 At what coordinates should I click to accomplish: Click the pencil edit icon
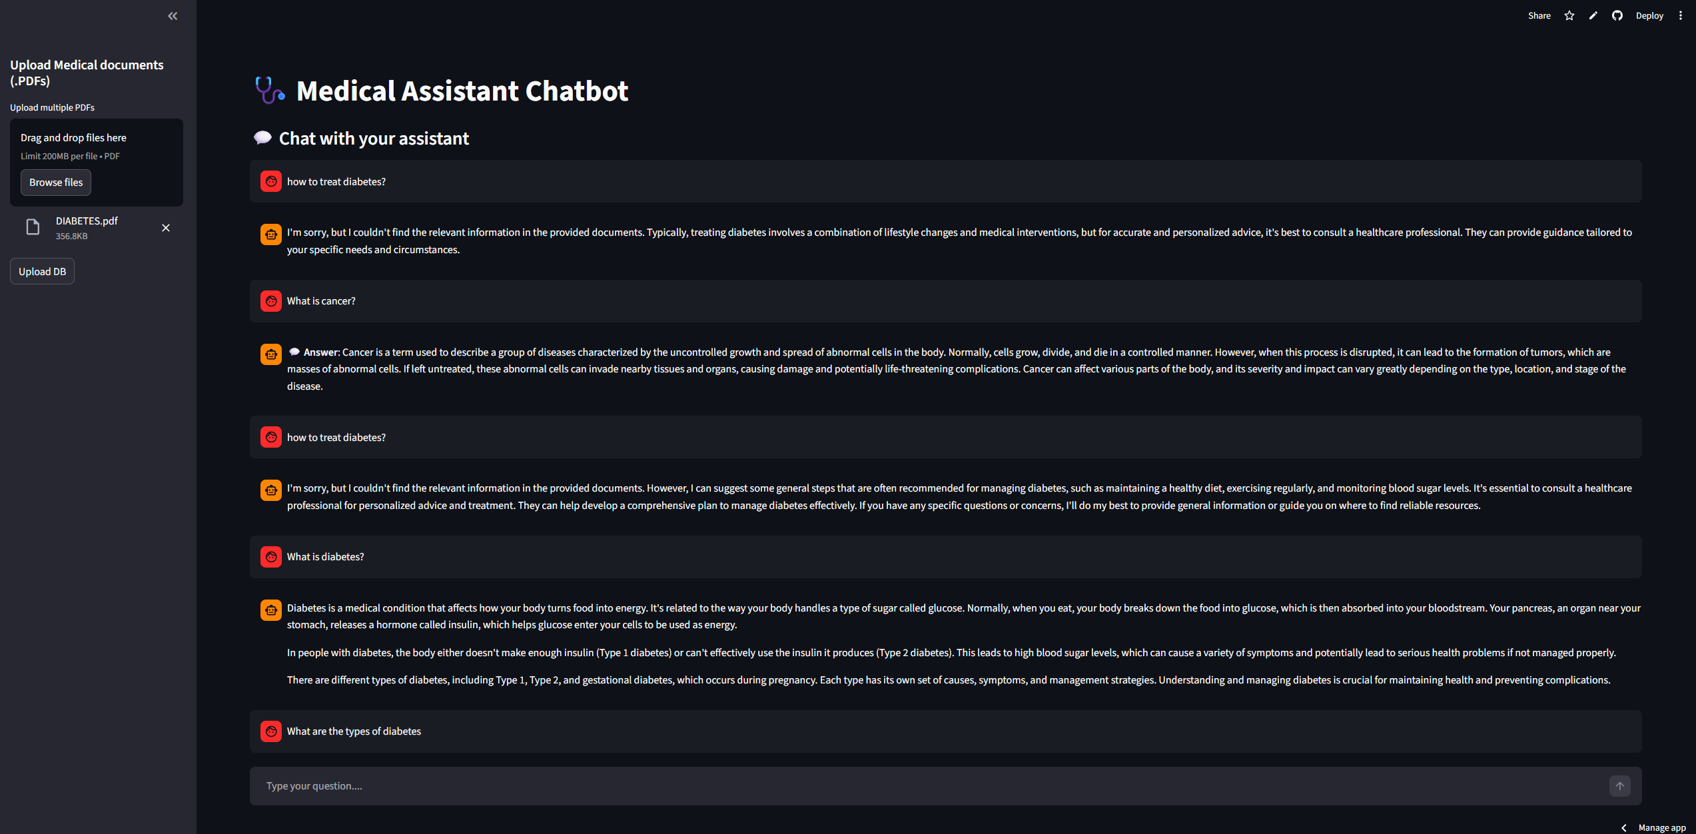coord(1593,16)
